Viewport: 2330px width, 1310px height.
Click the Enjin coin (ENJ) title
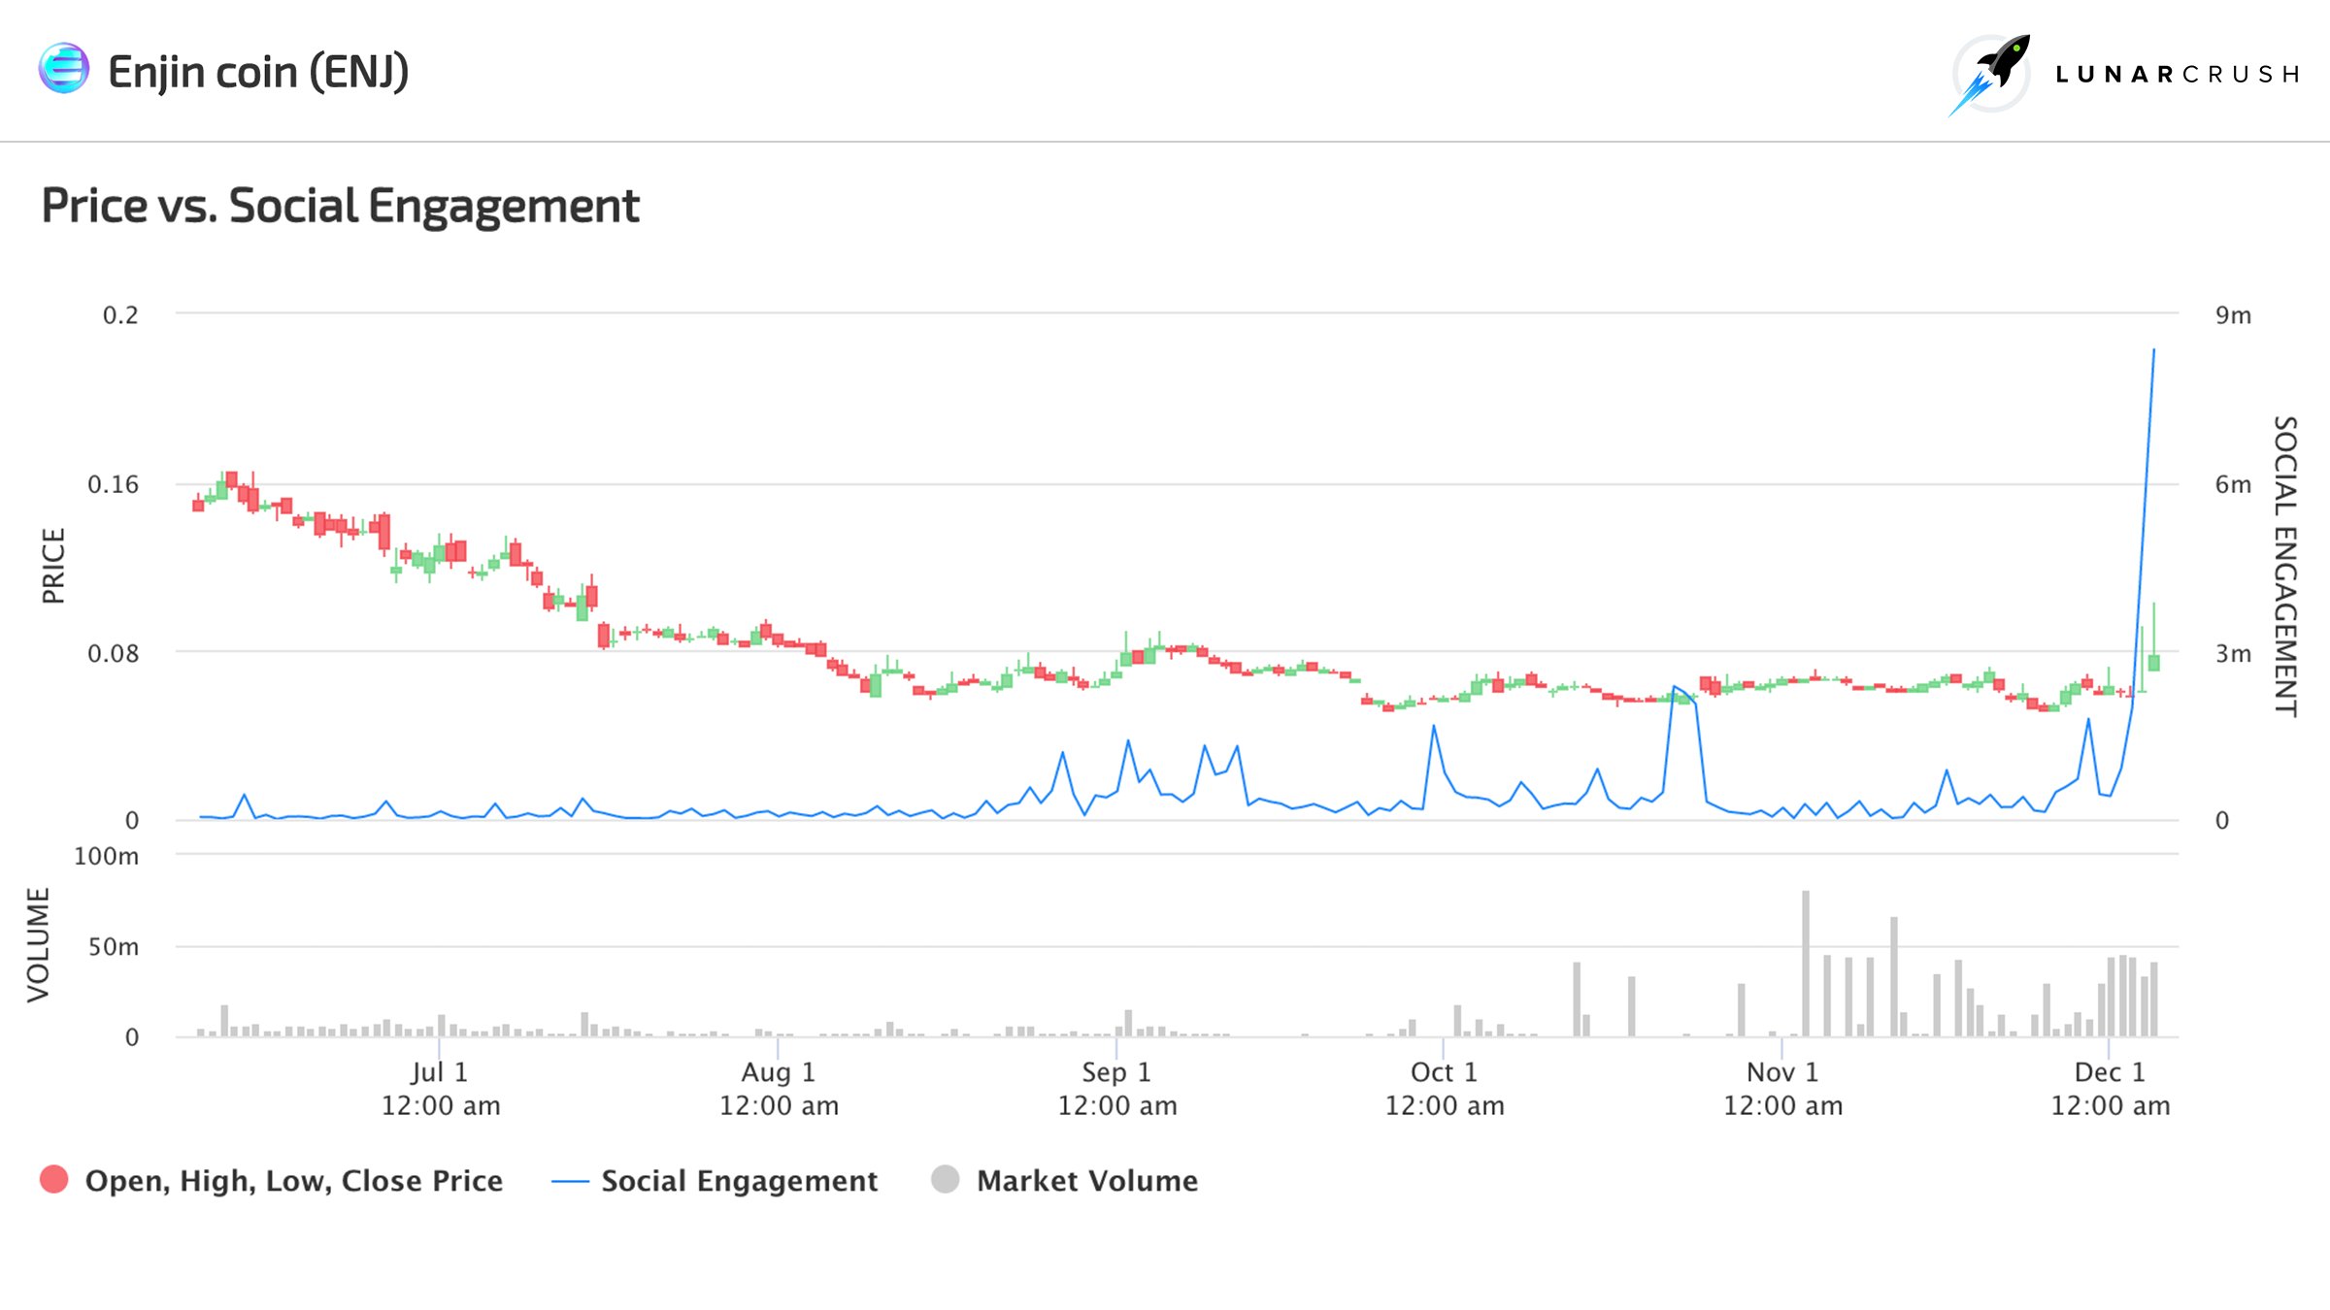coord(257,72)
